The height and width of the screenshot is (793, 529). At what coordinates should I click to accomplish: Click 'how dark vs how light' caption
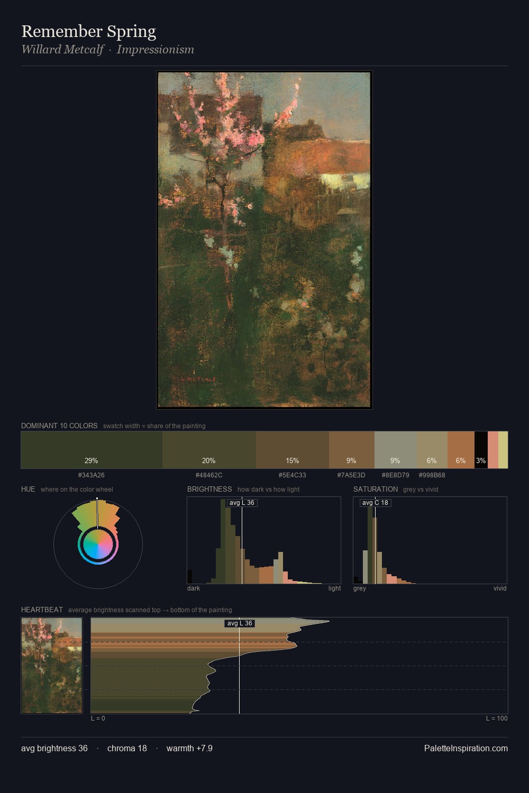coord(269,490)
